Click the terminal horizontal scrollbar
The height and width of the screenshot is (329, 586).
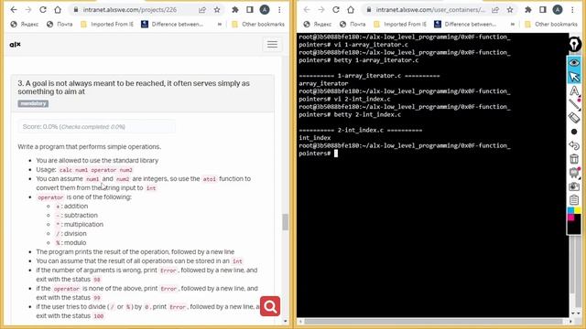pyautogui.click(x=433, y=321)
